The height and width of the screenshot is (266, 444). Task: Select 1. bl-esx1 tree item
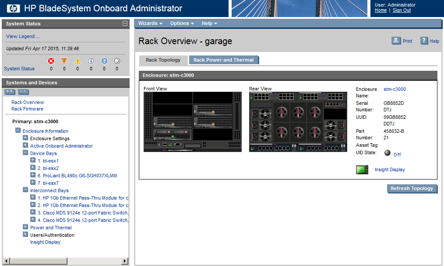tap(48, 161)
